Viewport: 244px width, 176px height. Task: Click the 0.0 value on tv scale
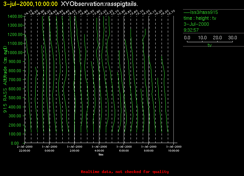coord(187,38)
